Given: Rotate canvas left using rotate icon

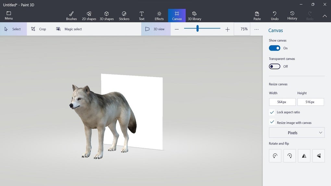Looking at the screenshot, I should 275,156.
